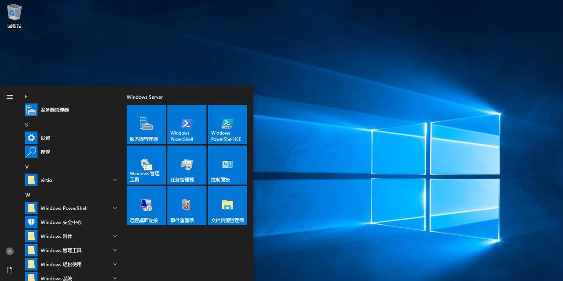
Task: Click the virtio folder icon
Action: point(31,180)
